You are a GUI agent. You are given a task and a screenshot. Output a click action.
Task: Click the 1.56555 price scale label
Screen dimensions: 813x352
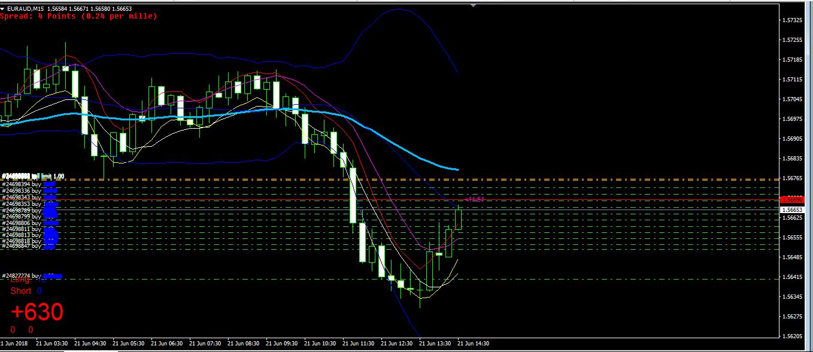click(793, 238)
